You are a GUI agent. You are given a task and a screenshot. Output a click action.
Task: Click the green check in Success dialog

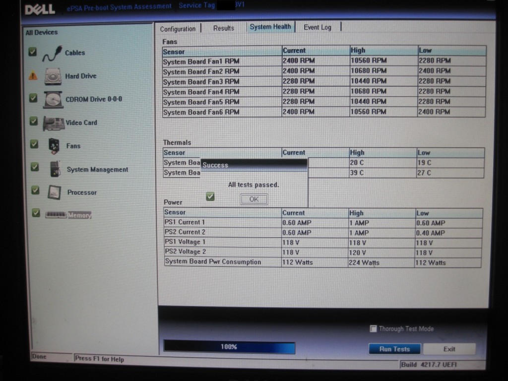point(210,196)
